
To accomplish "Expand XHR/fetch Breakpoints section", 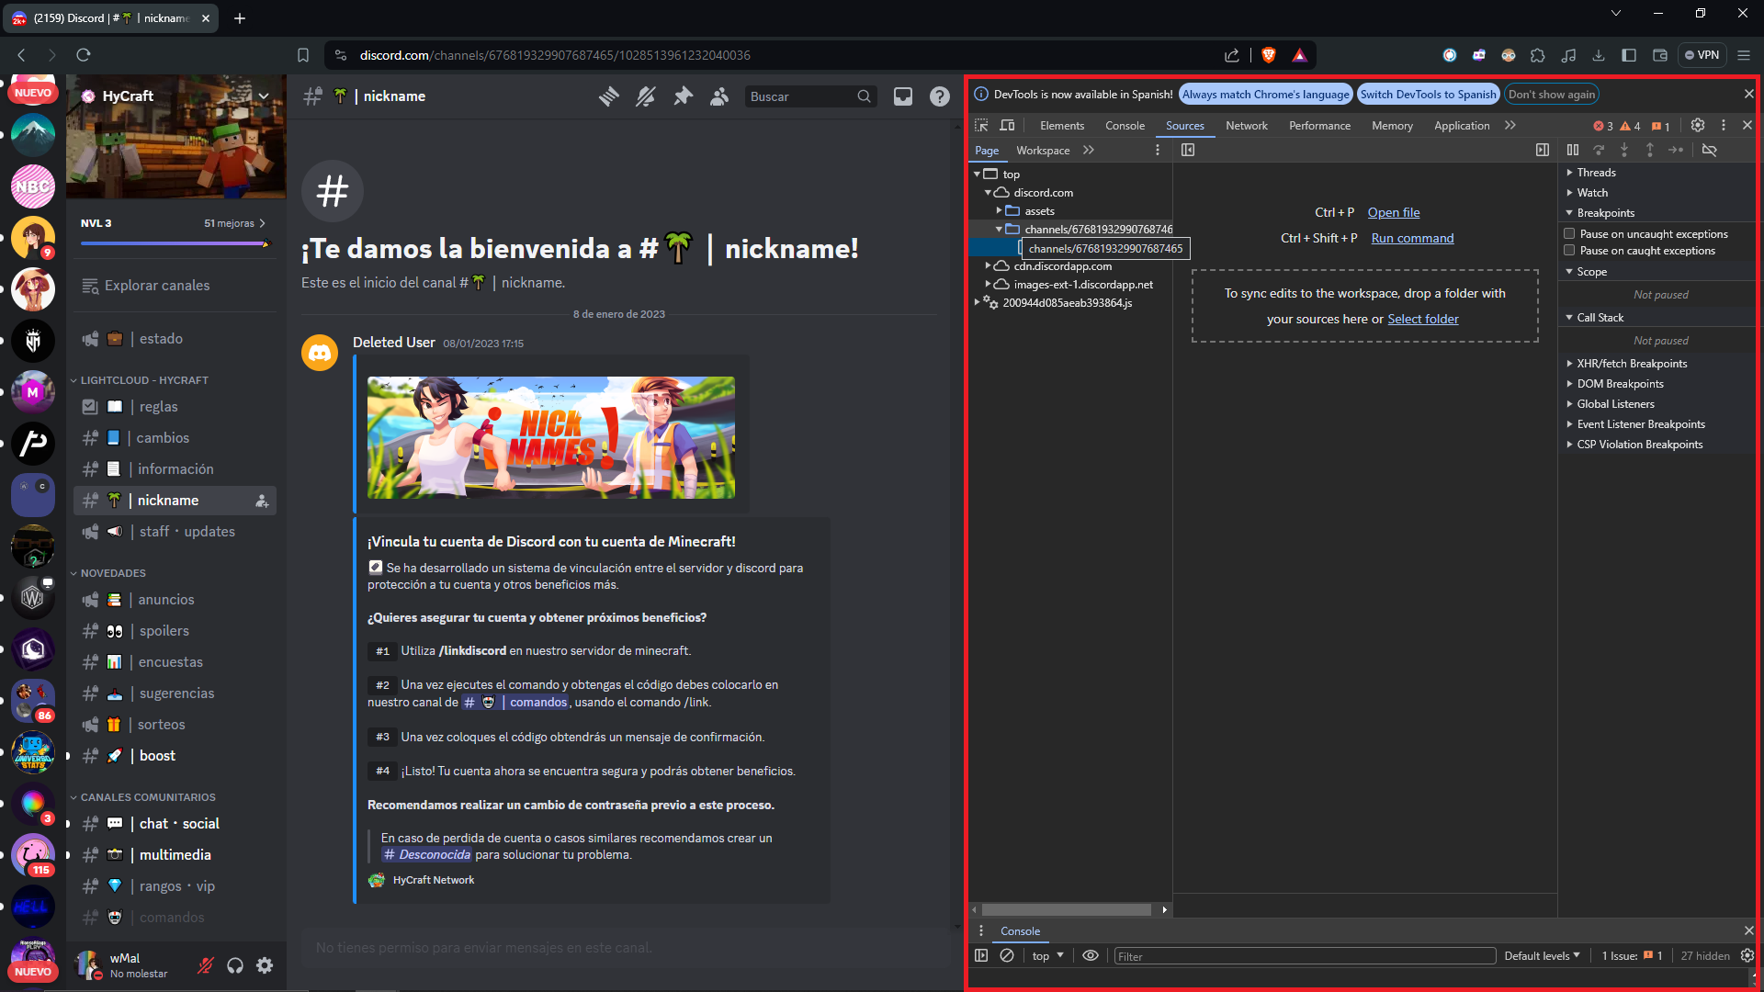I will [x=1632, y=364].
